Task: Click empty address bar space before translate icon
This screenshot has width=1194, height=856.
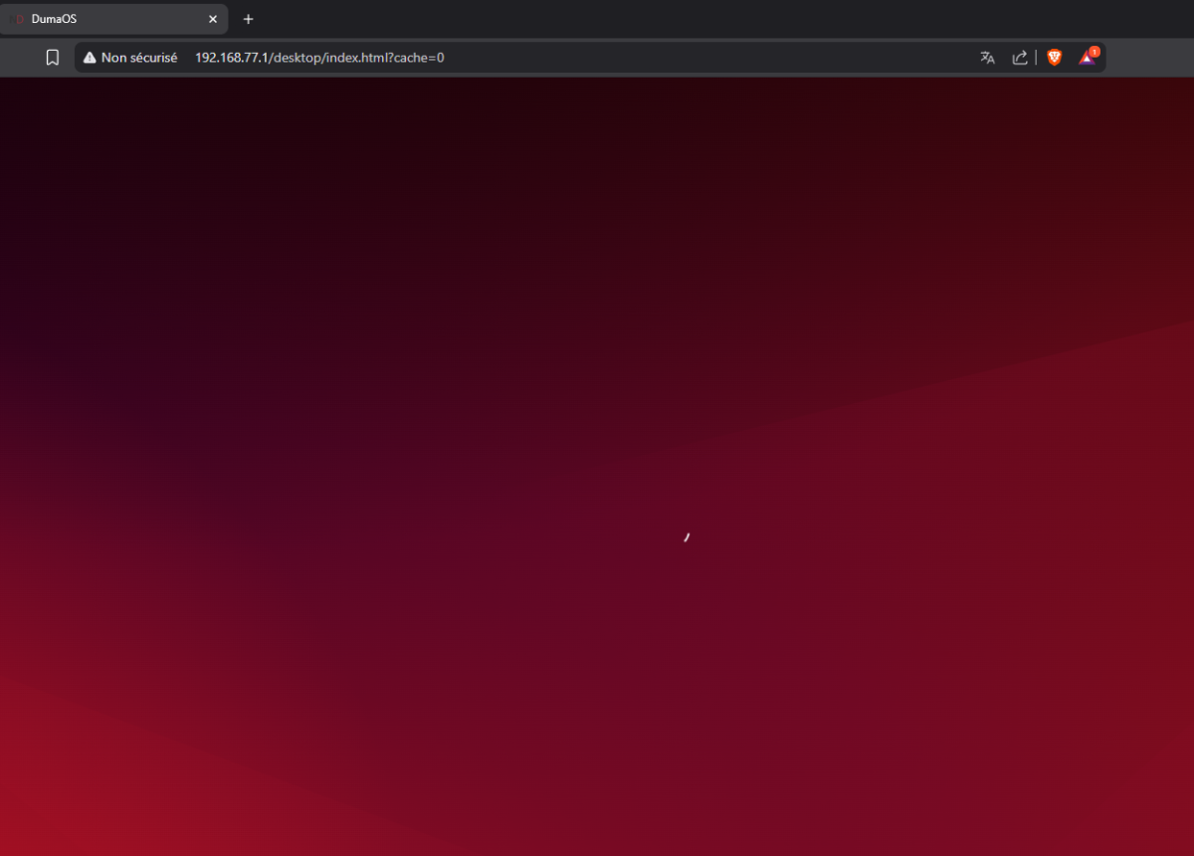Action: point(696,58)
